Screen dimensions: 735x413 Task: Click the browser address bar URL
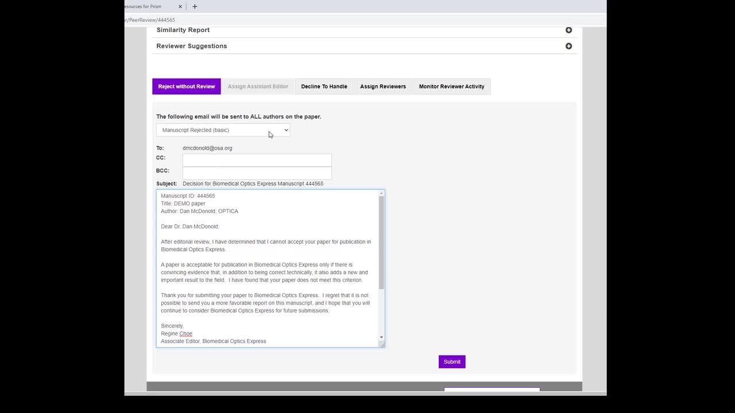(149, 20)
